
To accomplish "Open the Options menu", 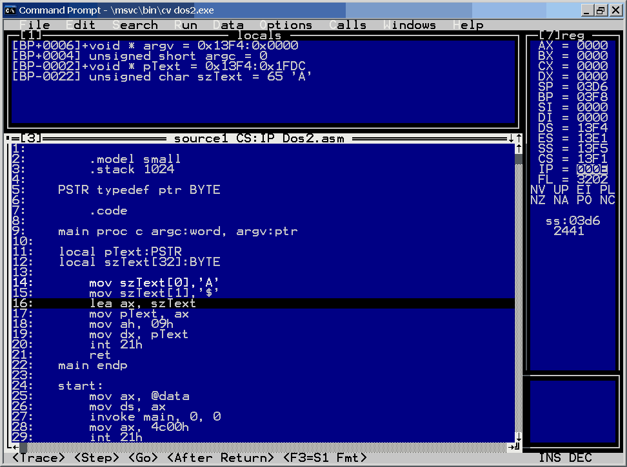I will 286,24.
